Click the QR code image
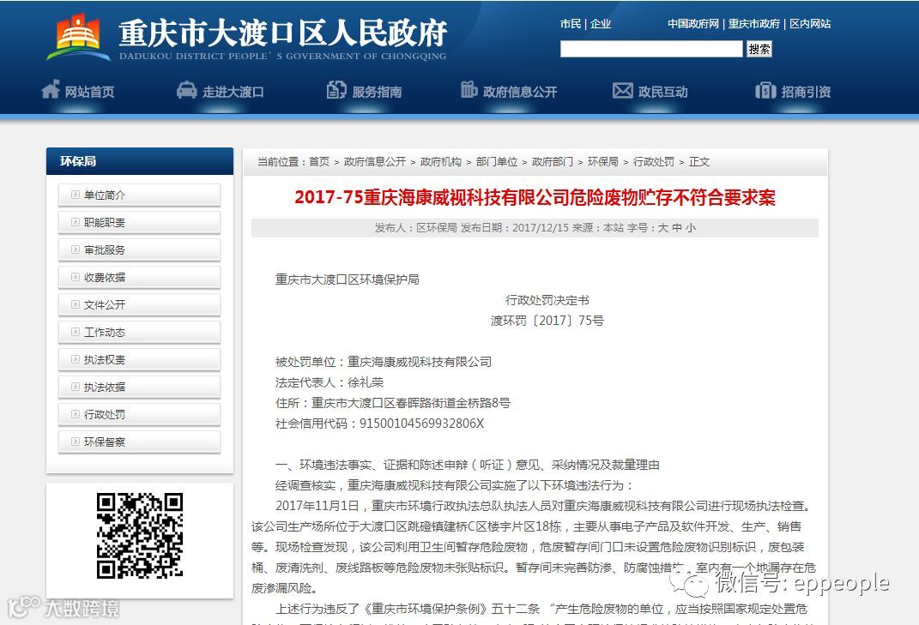 click(x=140, y=536)
